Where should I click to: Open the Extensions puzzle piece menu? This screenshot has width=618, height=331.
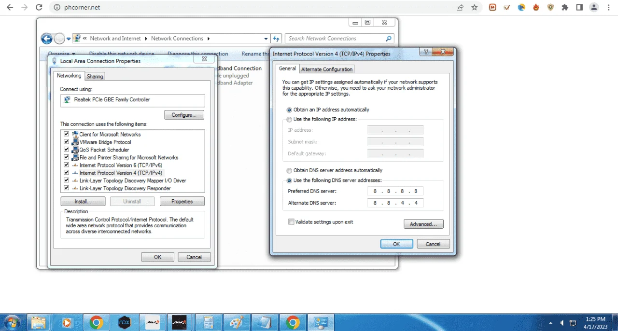[565, 7]
